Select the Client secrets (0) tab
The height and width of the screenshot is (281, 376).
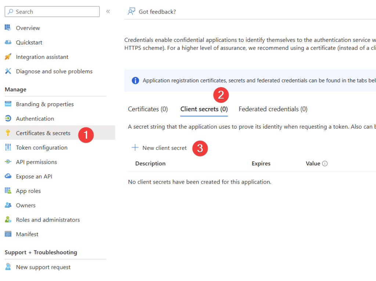click(x=204, y=109)
